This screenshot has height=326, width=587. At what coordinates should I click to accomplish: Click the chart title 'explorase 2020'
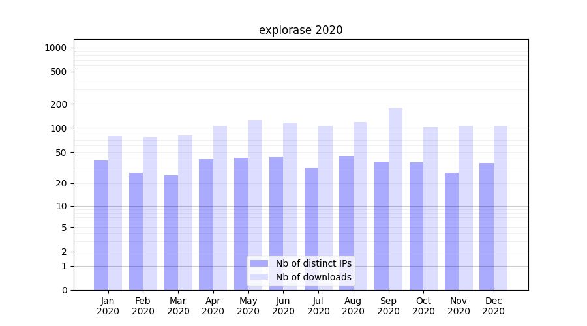[x=301, y=30]
